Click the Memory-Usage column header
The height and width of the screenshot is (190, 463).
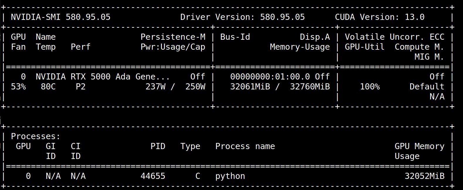point(300,47)
